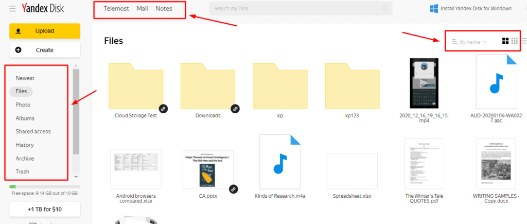Click the free space storage bar
527x224 pixels.
(45, 186)
